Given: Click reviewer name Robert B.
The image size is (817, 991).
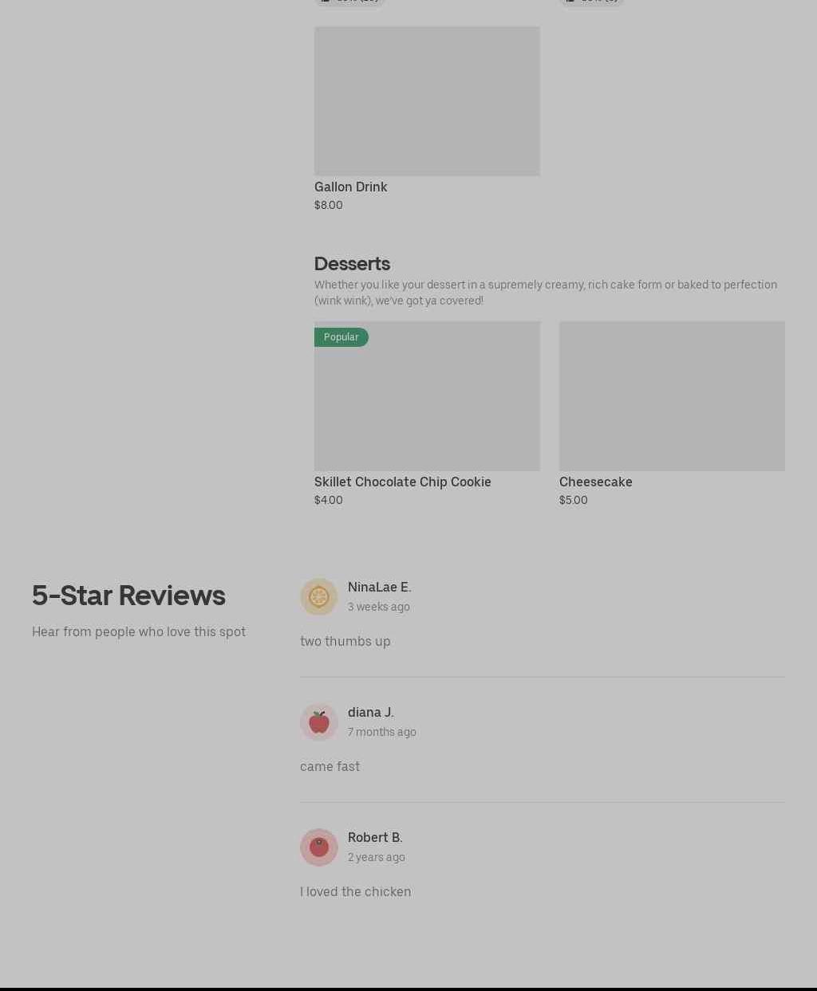Looking at the screenshot, I should click(375, 837).
